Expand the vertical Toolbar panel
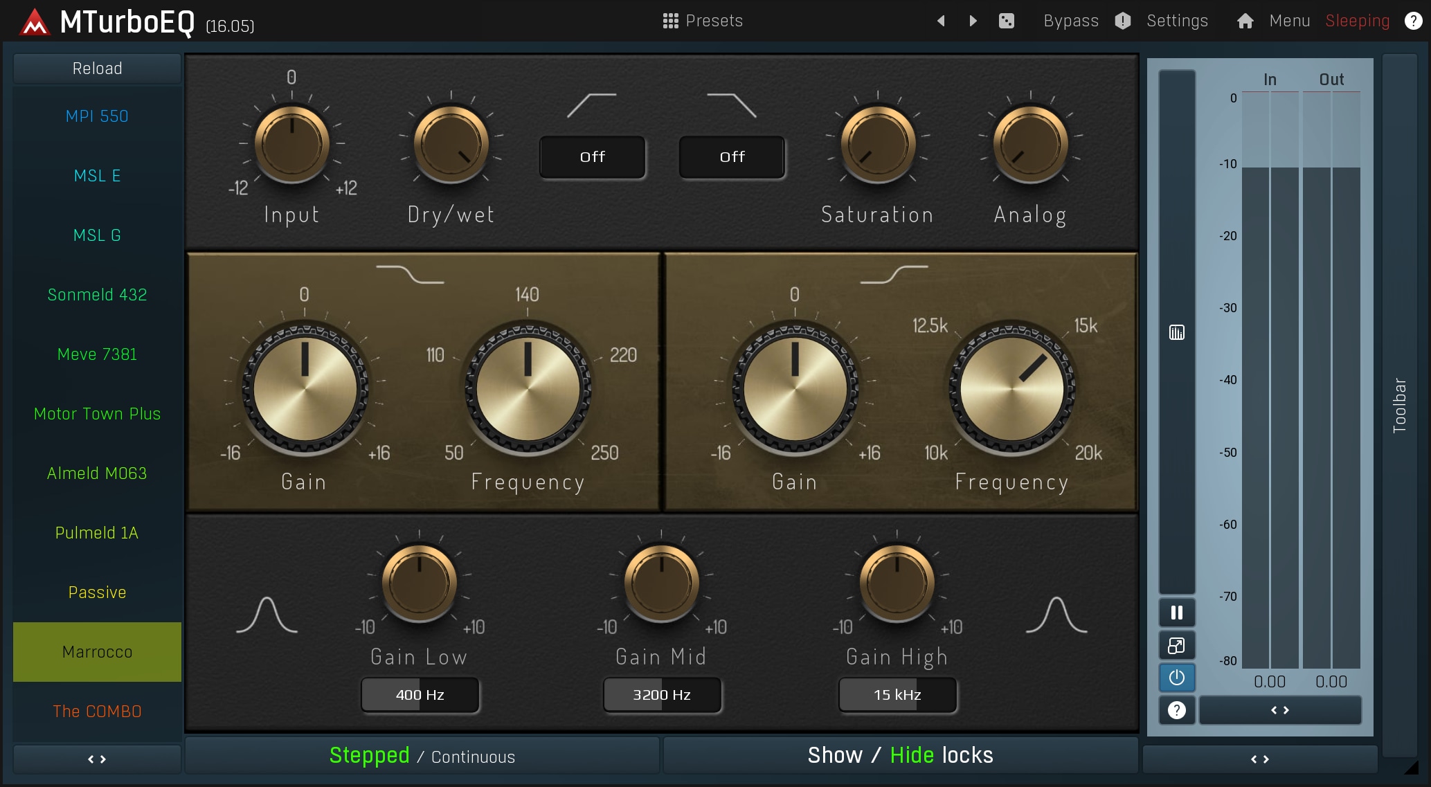 click(x=1399, y=405)
